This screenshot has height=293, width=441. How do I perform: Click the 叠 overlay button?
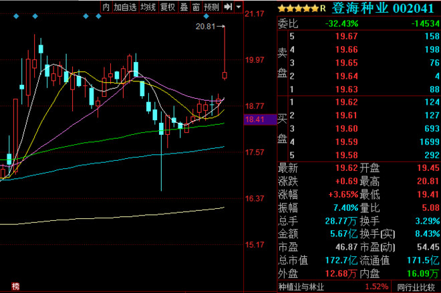pos(184,7)
